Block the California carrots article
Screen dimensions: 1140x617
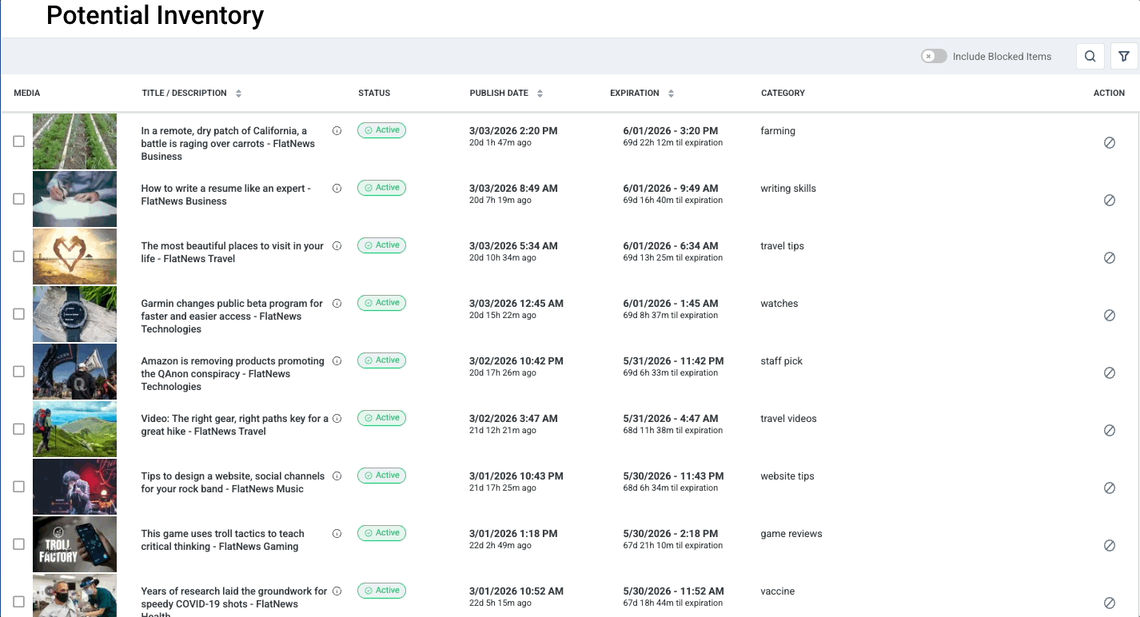tap(1109, 143)
